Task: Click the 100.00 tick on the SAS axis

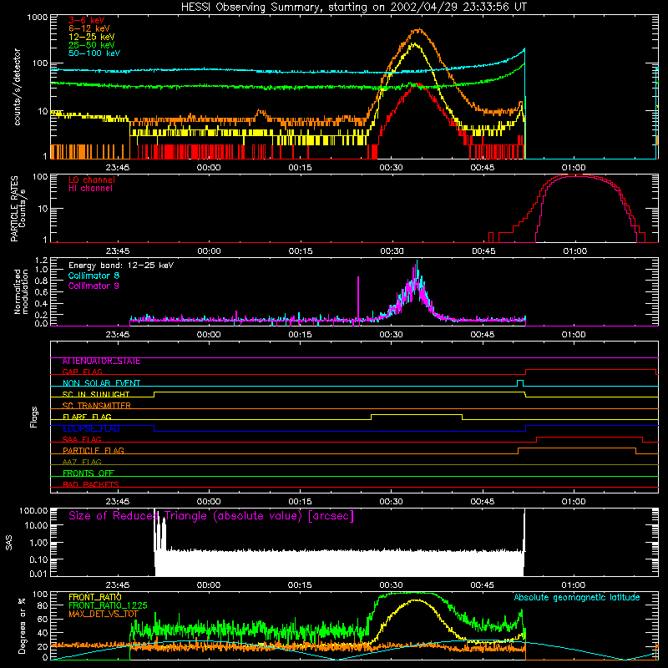Action: tap(33, 510)
